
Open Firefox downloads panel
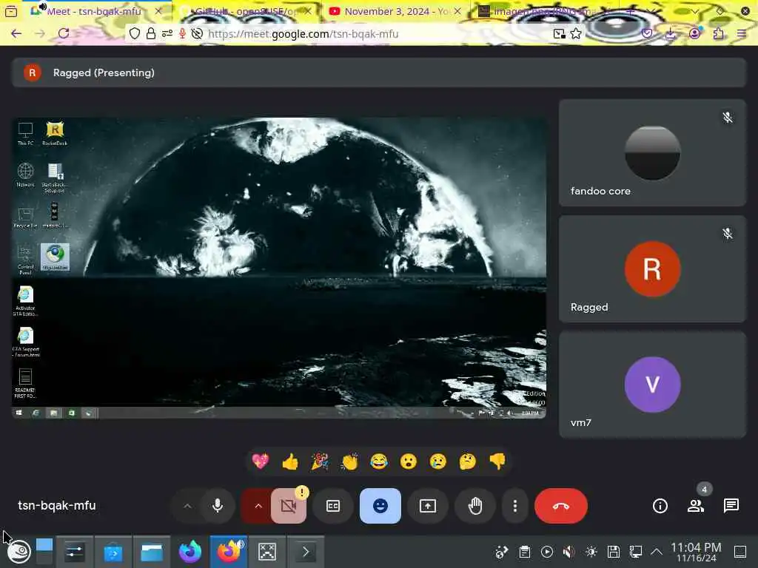coord(671,33)
